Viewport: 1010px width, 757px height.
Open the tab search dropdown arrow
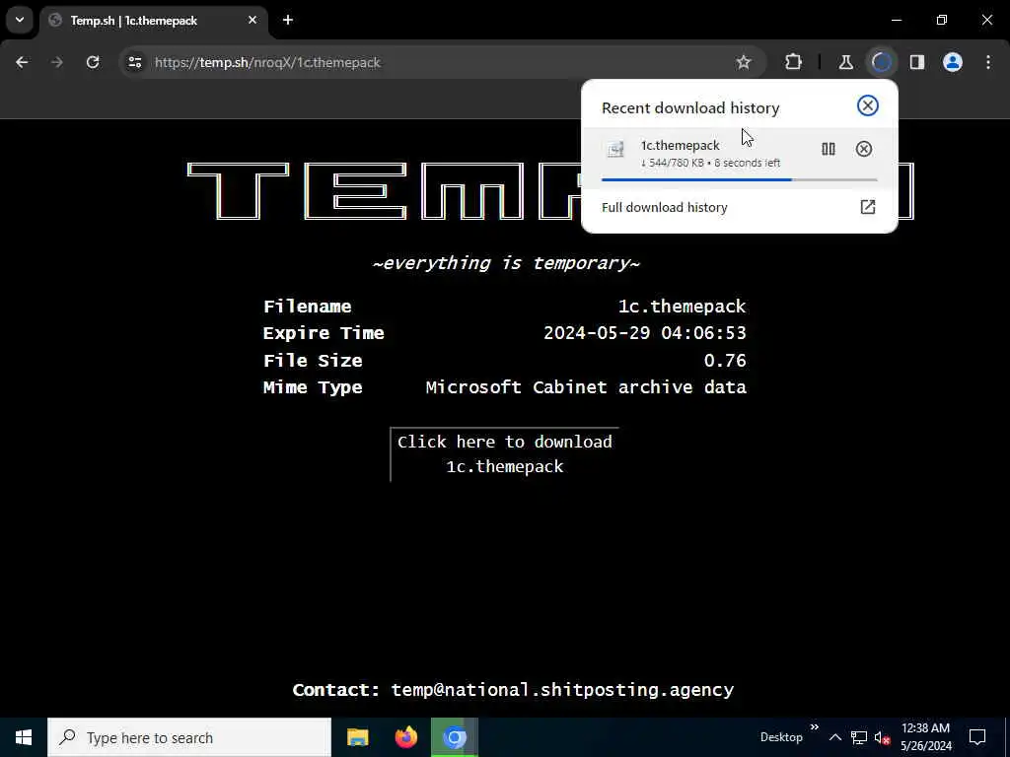click(x=20, y=20)
